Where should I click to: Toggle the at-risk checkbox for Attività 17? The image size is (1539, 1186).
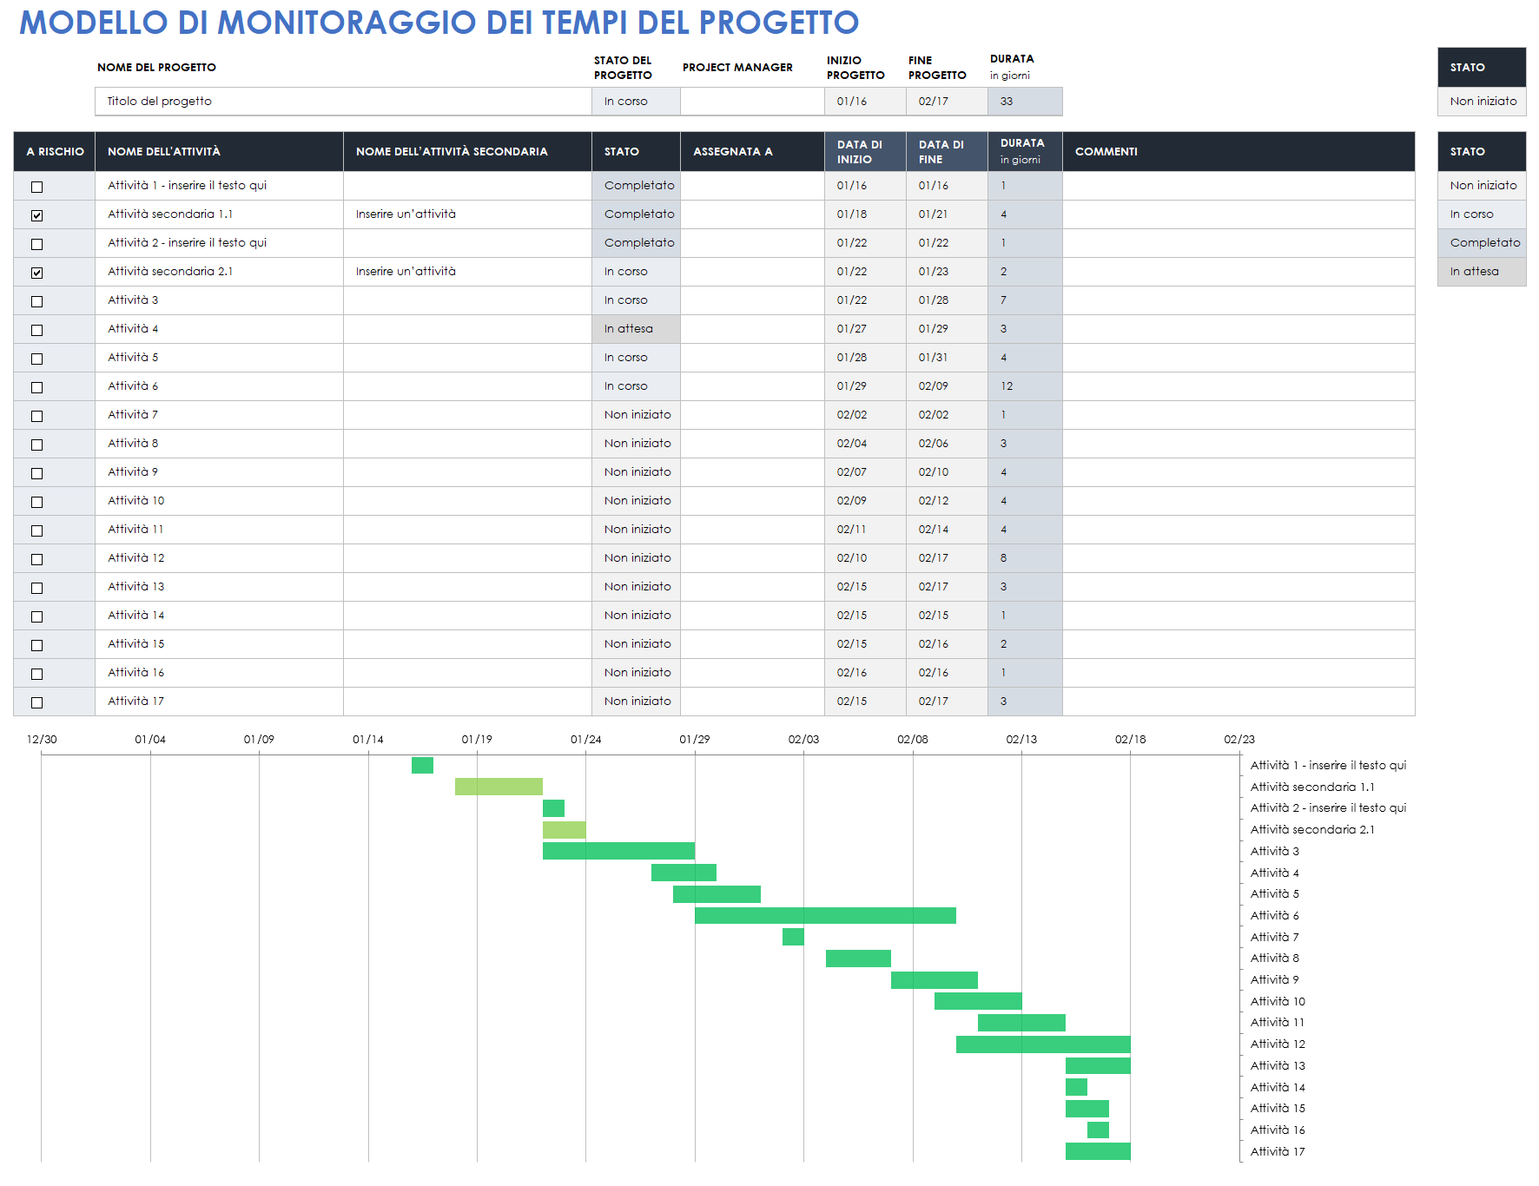point(36,702)
